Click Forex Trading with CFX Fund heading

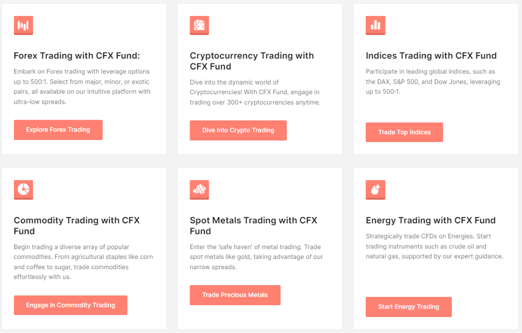pyautogui.click(x=77, y=56)
